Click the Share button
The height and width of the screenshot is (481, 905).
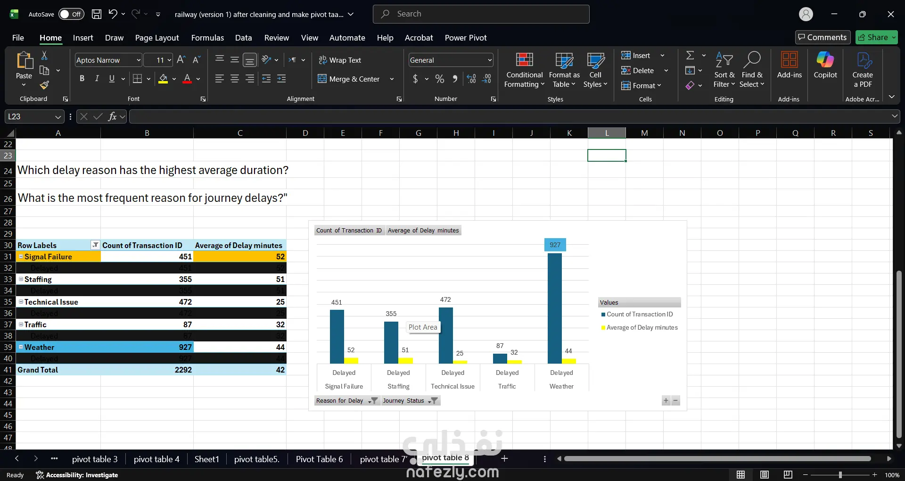click(877, 37)
